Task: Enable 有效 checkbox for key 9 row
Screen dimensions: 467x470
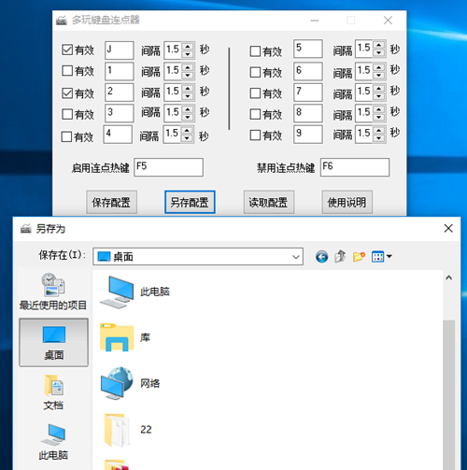Action: click(x=255, y=135)
